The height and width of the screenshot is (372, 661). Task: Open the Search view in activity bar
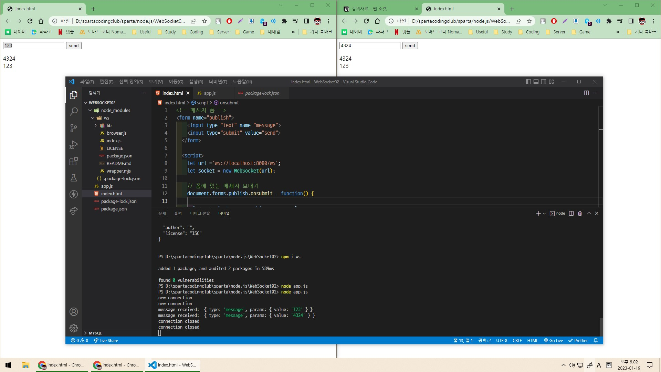click(x=74, y=112)
